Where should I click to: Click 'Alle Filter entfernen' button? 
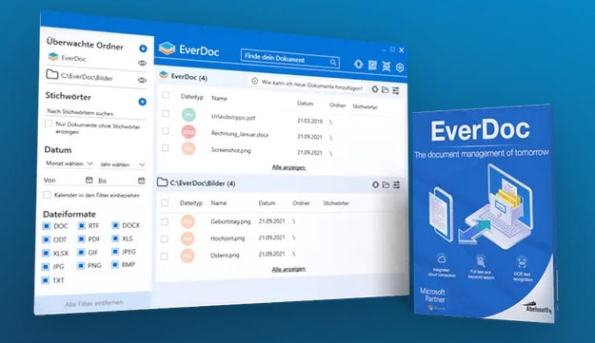point(93,303)
